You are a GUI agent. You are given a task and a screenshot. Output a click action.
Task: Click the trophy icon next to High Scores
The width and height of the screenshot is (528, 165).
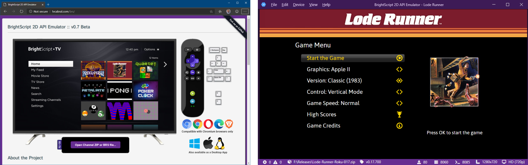[399, 114]
